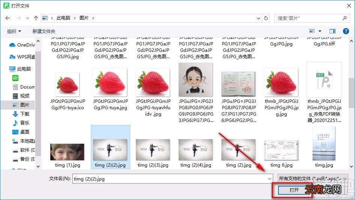Viewport: 355px width, 200px height.
Task: Select the GgJPG.jpg file label
Action: (x=281, y=44)
